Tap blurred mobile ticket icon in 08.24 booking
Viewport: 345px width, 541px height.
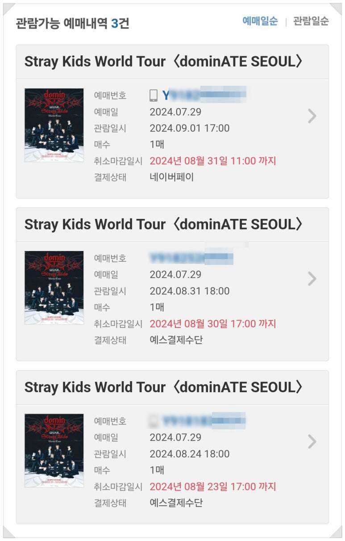point(154,421)
